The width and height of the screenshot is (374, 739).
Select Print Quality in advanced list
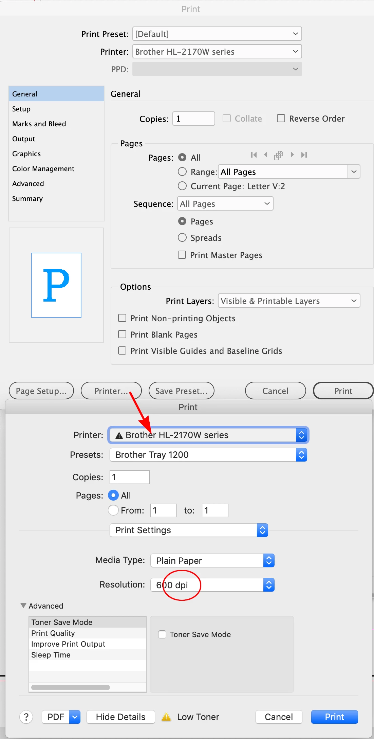click(x=88, y=633)
